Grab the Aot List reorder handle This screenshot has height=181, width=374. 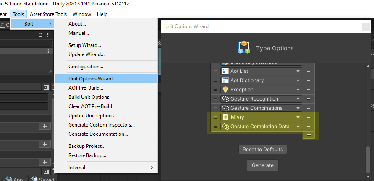coord(215,71)
